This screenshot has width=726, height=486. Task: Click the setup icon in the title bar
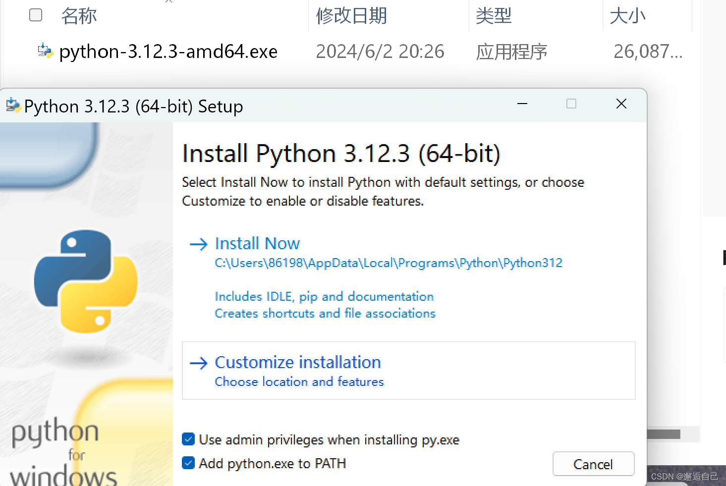tap(13, 106)
